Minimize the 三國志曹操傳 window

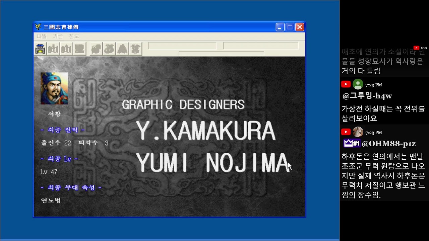pyautogui.click(x=280, y=27)
